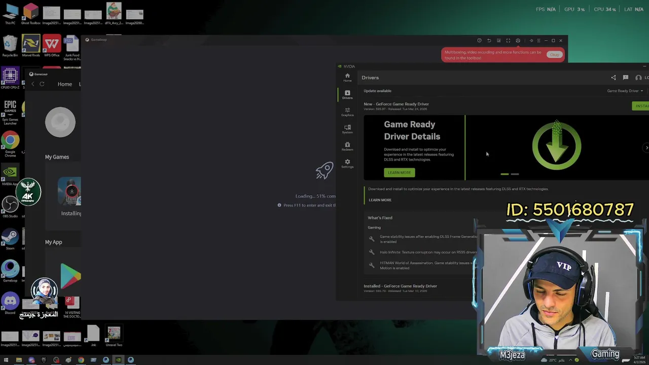
Task: Open the emulator toolbox icon
Action: click(x=518, y=41)
